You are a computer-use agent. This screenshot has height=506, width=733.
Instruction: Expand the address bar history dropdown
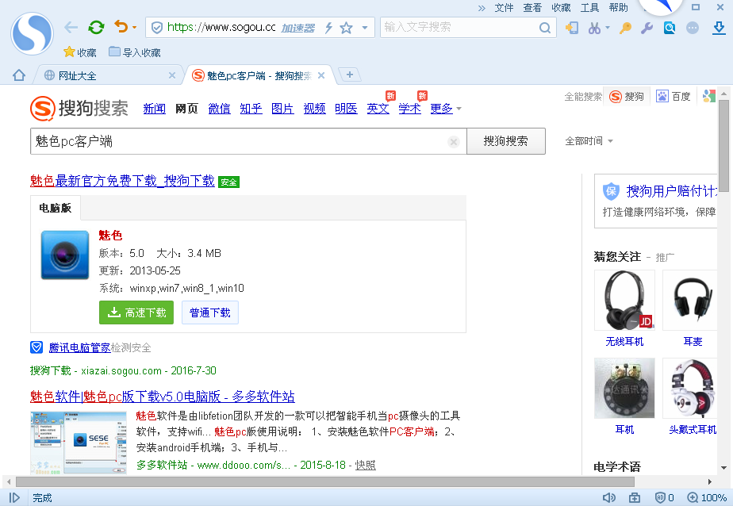(x=365, y=28)
